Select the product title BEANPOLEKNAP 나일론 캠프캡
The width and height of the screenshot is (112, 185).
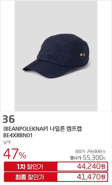(43, 129)
